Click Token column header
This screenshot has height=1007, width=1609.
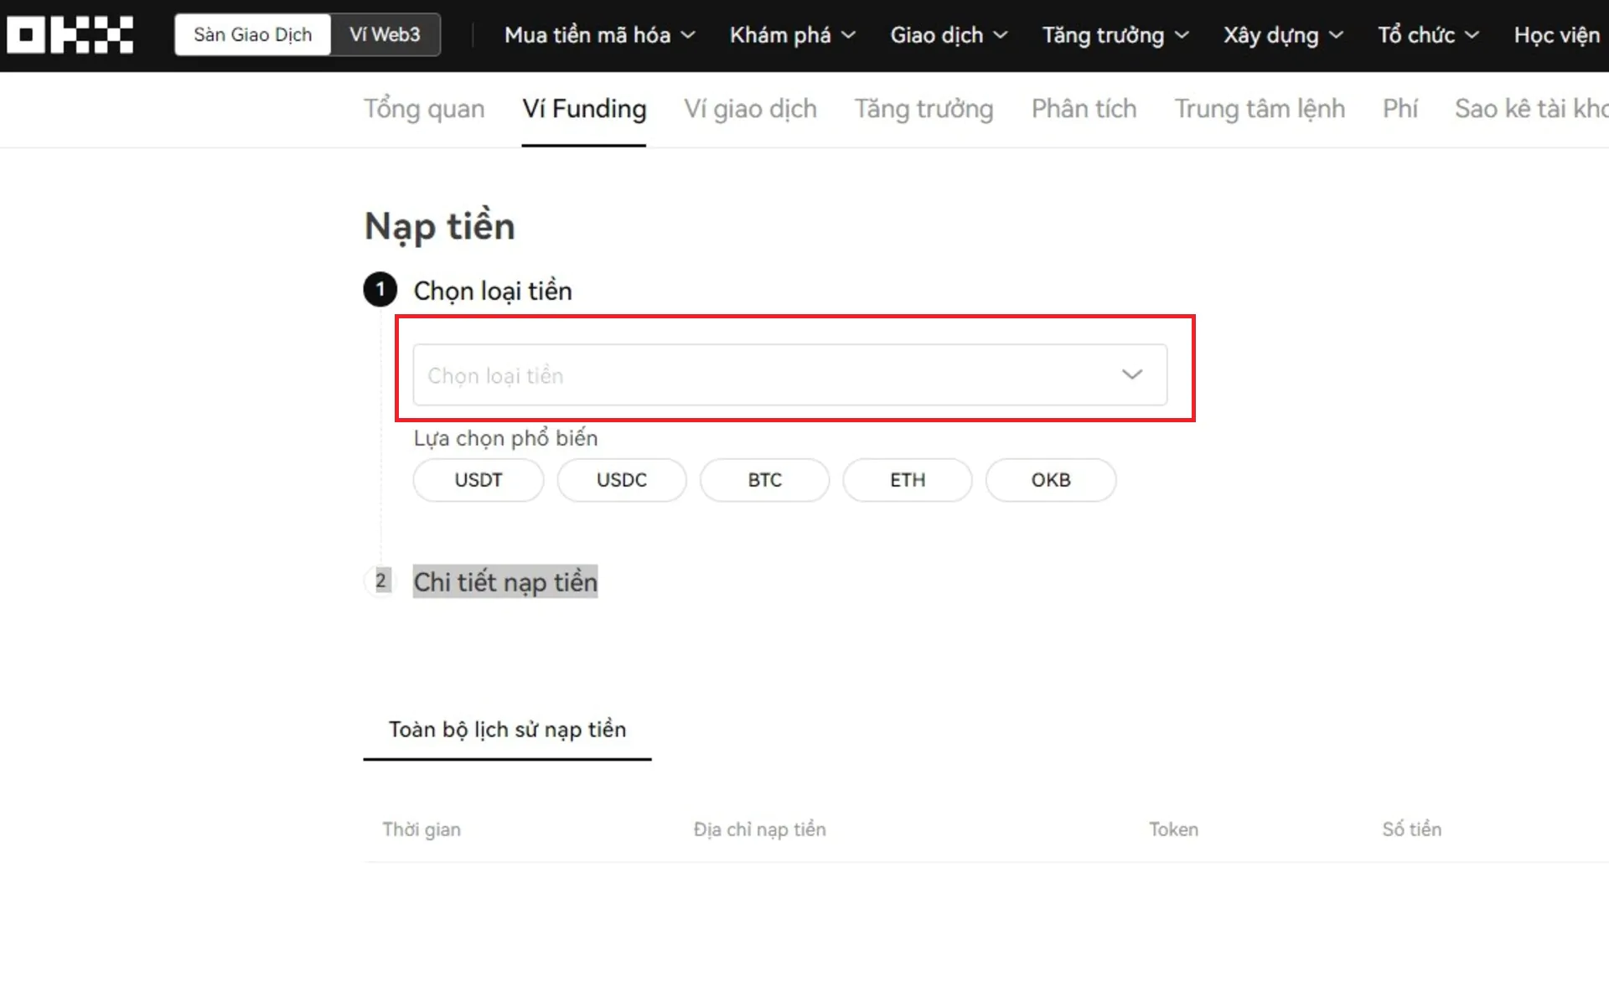1173,829
